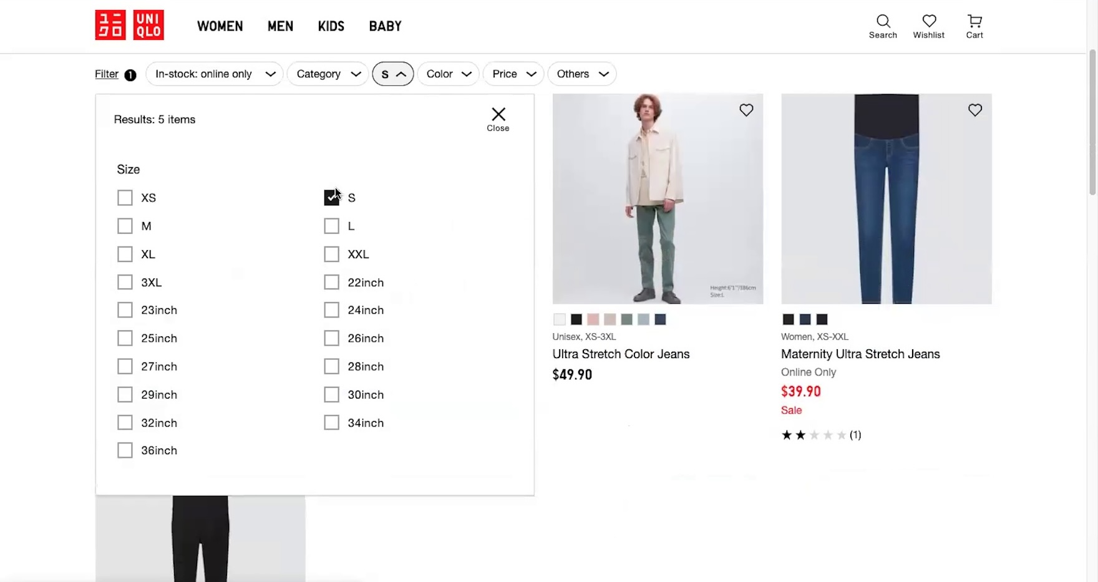This screenshot has width=1098, height=582.
Task: Uncheck the S size checkbox
Action: (332, 198)
